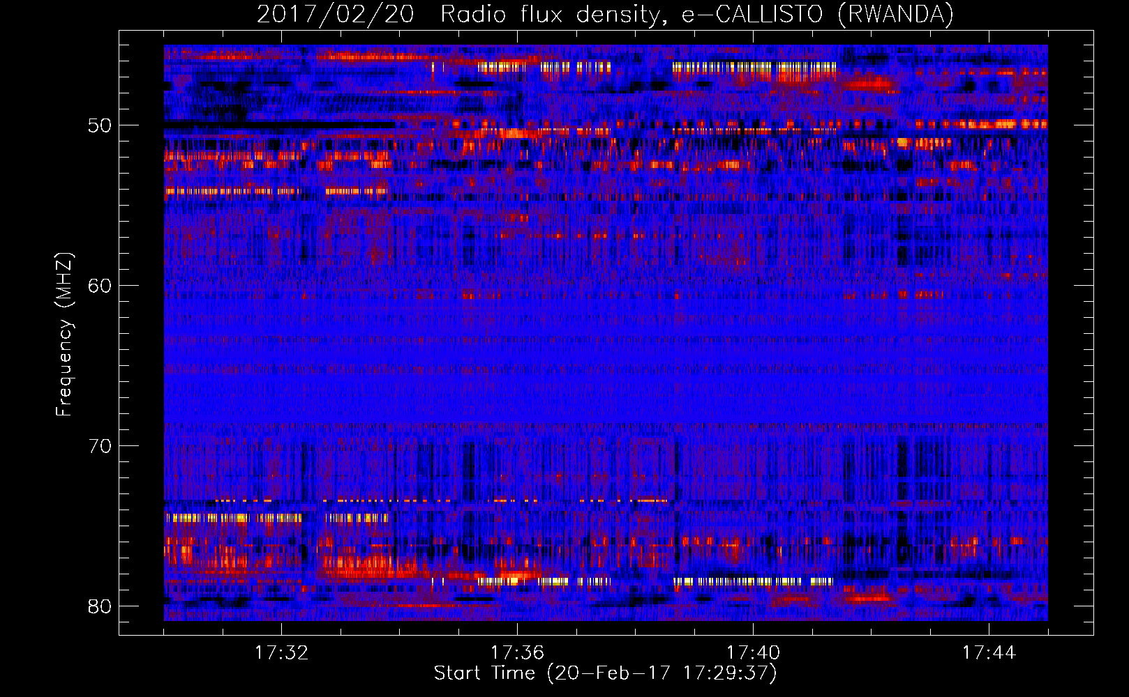1129x697 pixels.
Task: Click the 70 MHz frequency tick label
Action: point(100,446)
